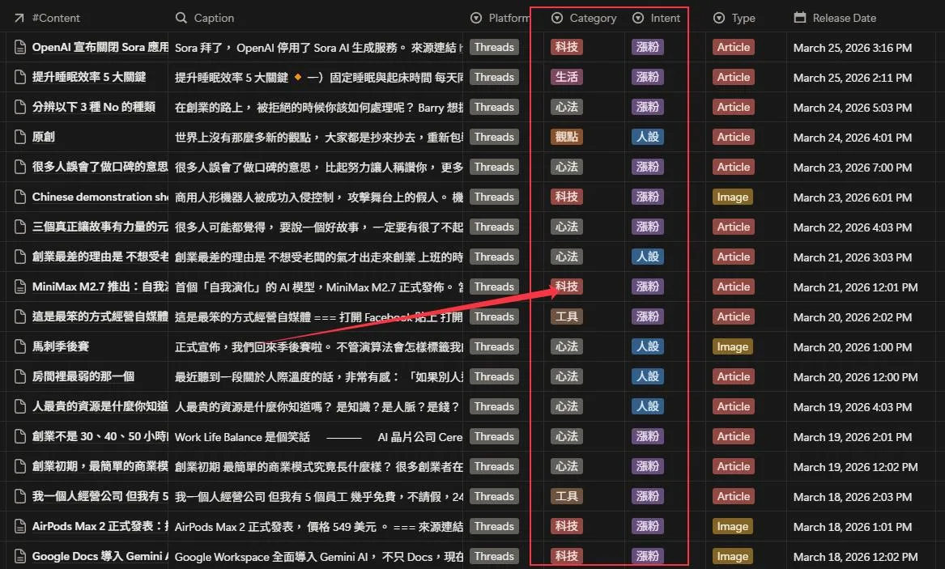The height and width of the screenshot is (569, 945).
Task: Click the calendar icon in Release Date header
Action: point(800,18)
